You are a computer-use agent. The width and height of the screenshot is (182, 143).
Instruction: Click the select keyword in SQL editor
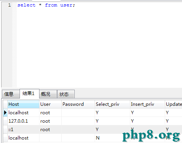pos(26,5)
